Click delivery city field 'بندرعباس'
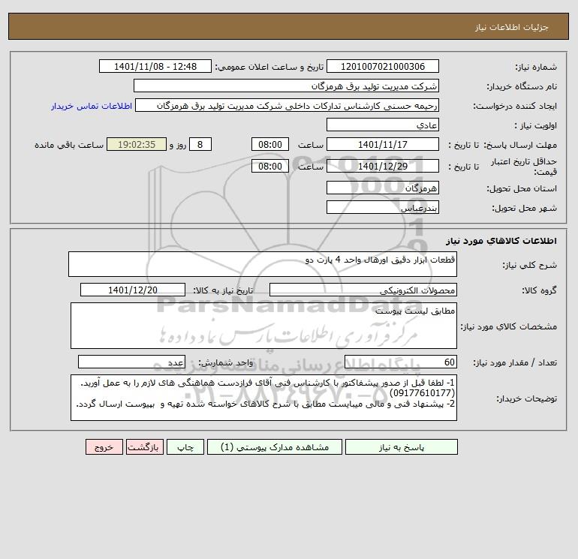This screenshot has width=578, height=559. point(383,207)
